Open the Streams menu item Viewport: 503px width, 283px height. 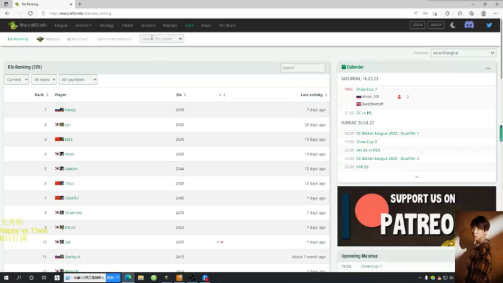click(148, 25)
